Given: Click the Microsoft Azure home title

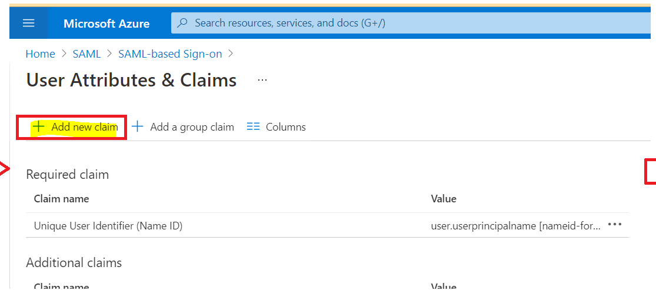Looking at the screenshot, I should [106, 24].
